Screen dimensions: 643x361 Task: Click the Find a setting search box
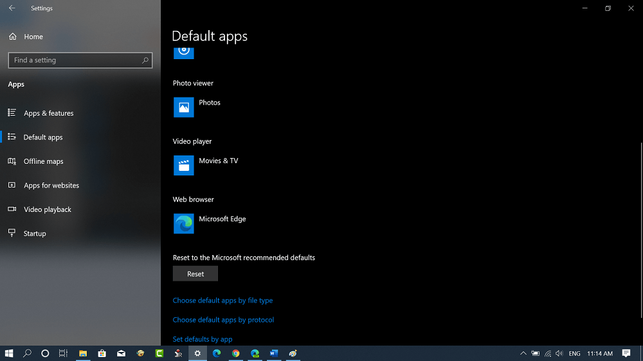click(80, 60)
